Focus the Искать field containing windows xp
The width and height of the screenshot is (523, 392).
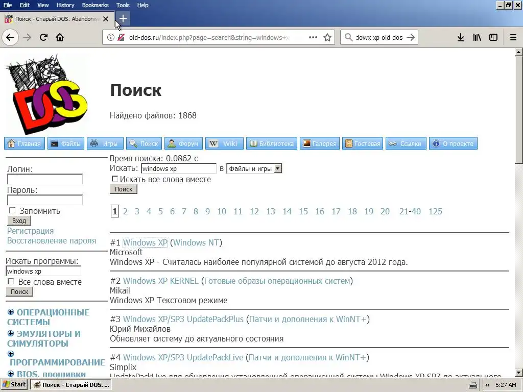pos(179,168)
